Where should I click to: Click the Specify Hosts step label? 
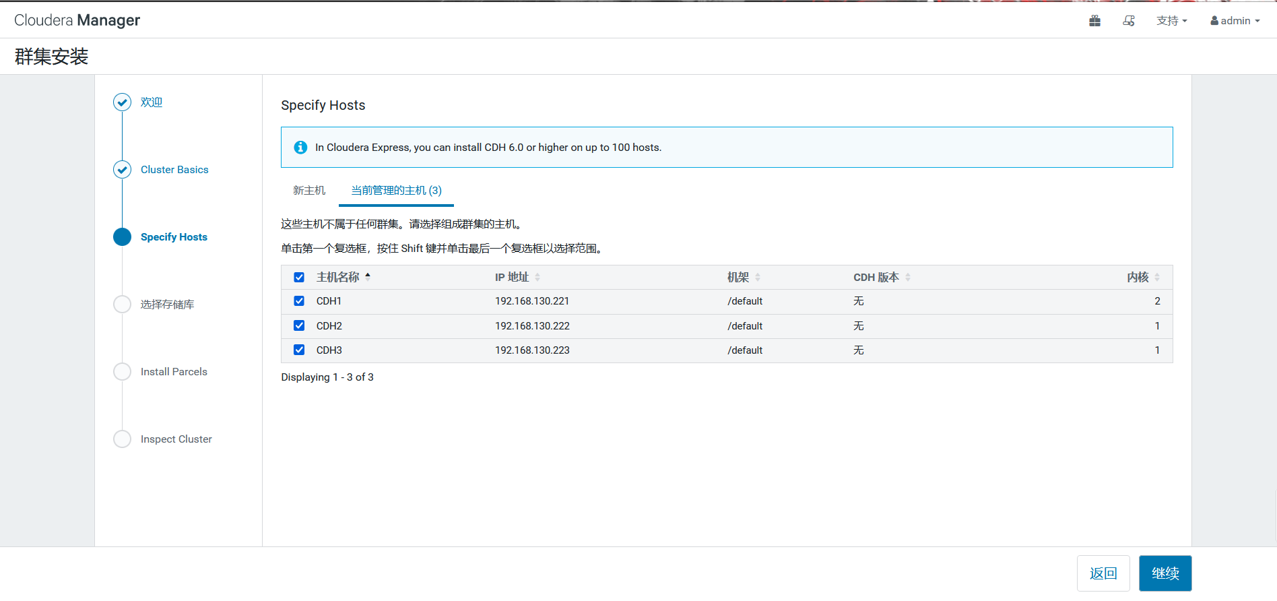coord(174,237)
